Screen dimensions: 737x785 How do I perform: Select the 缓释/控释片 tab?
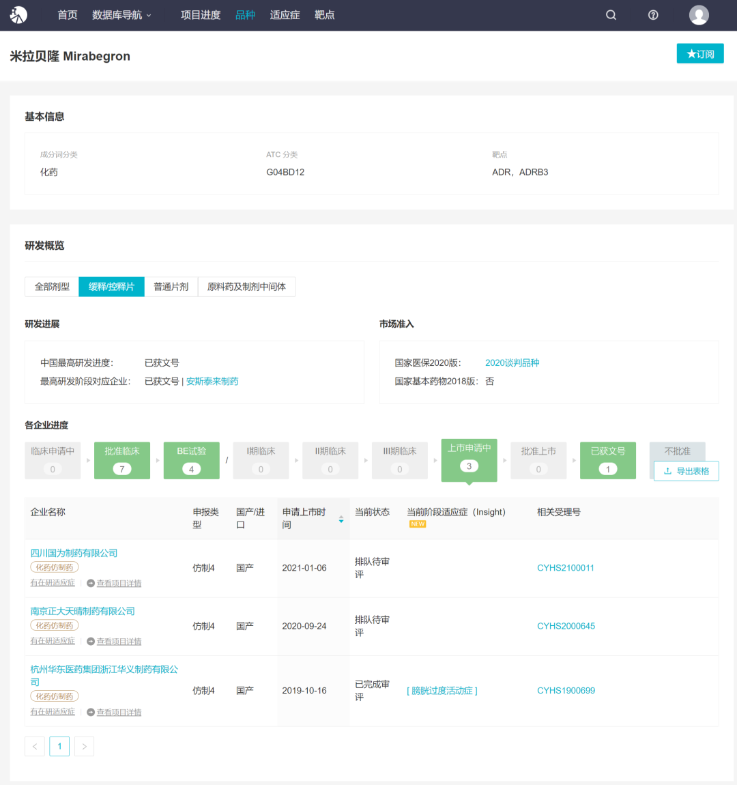click(112, 287)
